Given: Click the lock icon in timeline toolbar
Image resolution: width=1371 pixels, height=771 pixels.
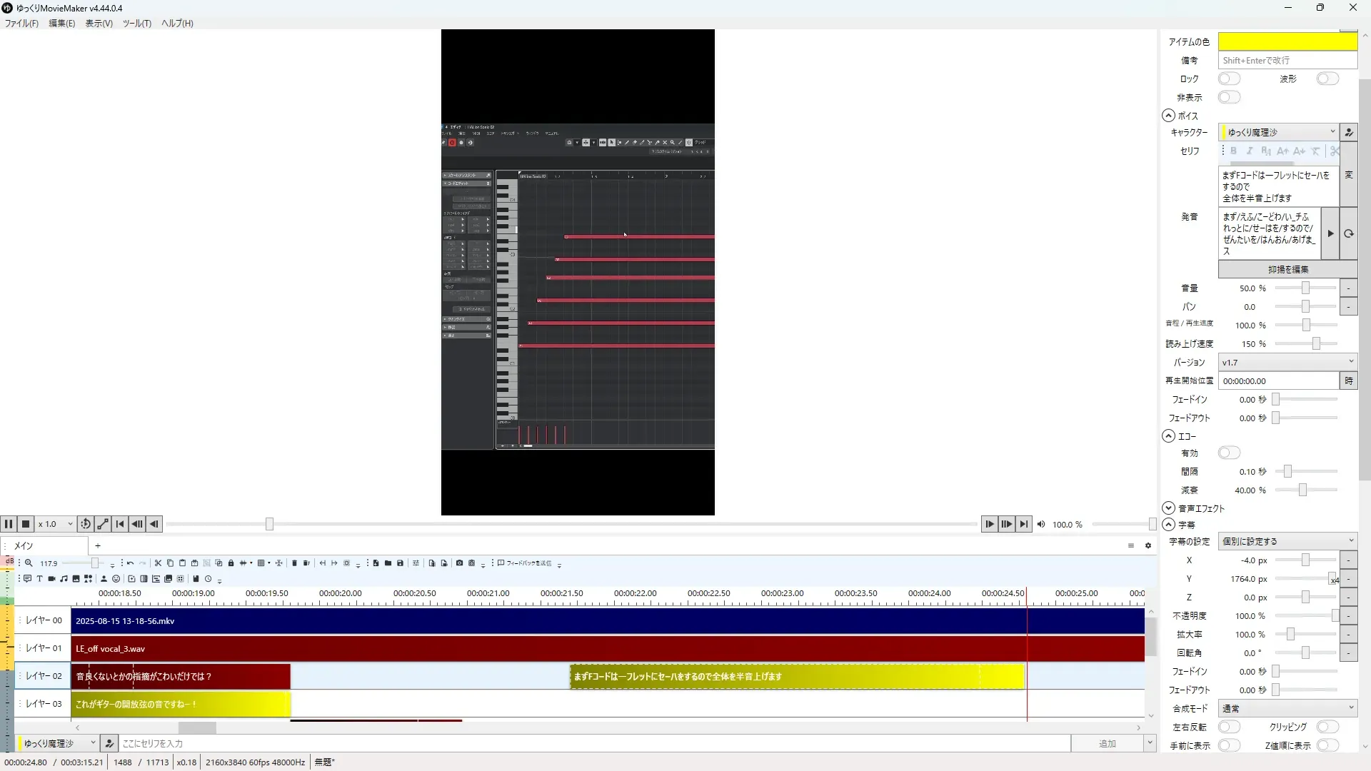Looking at the screenshot, I should pos(231,563).
